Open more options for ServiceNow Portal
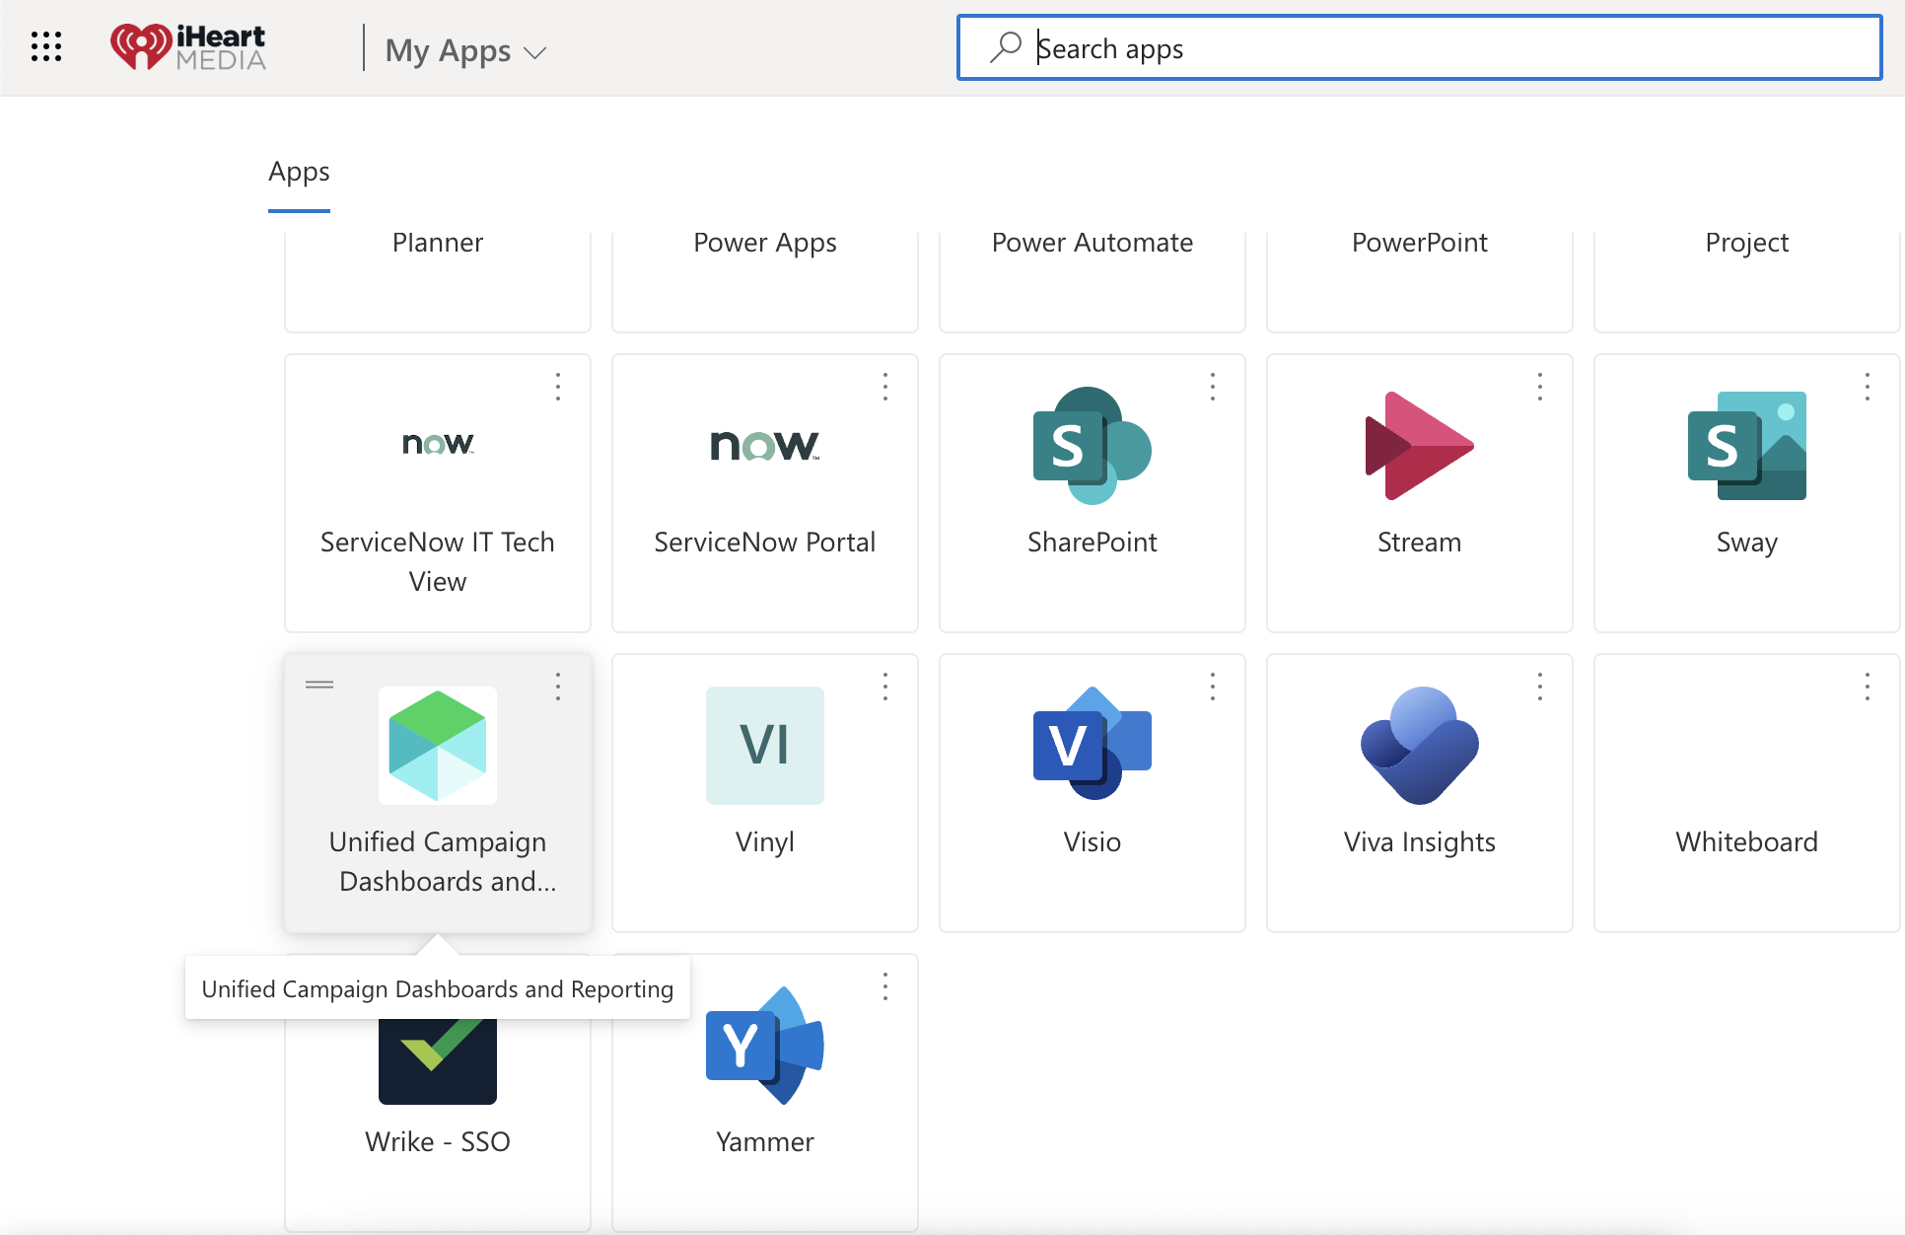Image resolution: width=1905 pixels, height=1235 pixels. point(885,387)
